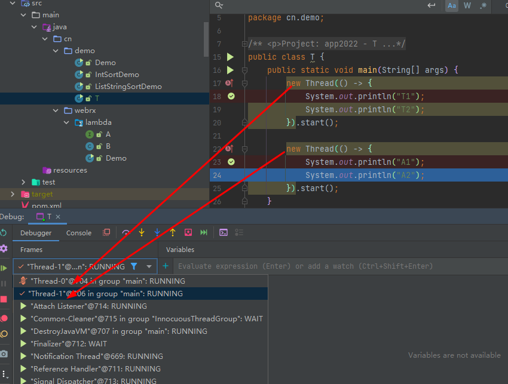Viewport: 508px width, 384px height.
Task: Collapse the cn package
Action: point(45,39)
